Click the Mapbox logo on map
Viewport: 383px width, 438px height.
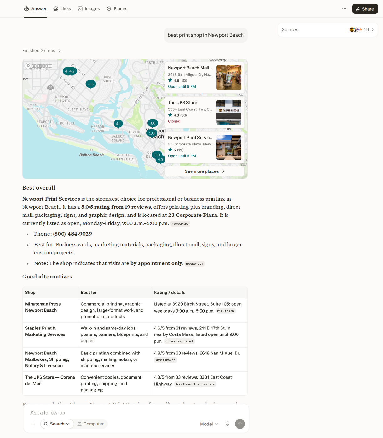[38, 66]
